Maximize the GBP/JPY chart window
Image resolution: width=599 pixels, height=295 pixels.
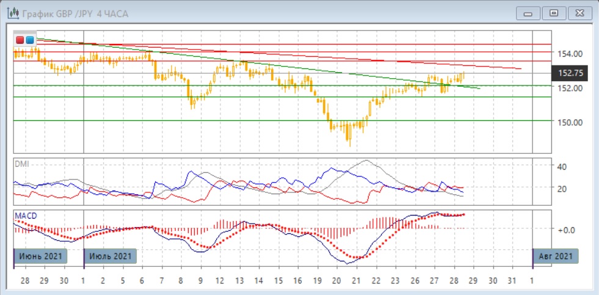pyautogui.click(x=554, y=13)
